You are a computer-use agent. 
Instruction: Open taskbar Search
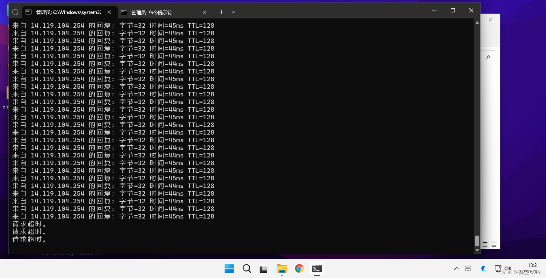[x=247, y=269]
